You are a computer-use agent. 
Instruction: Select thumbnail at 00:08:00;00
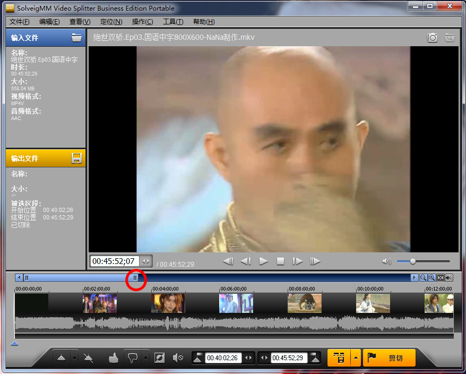(305, 303)
